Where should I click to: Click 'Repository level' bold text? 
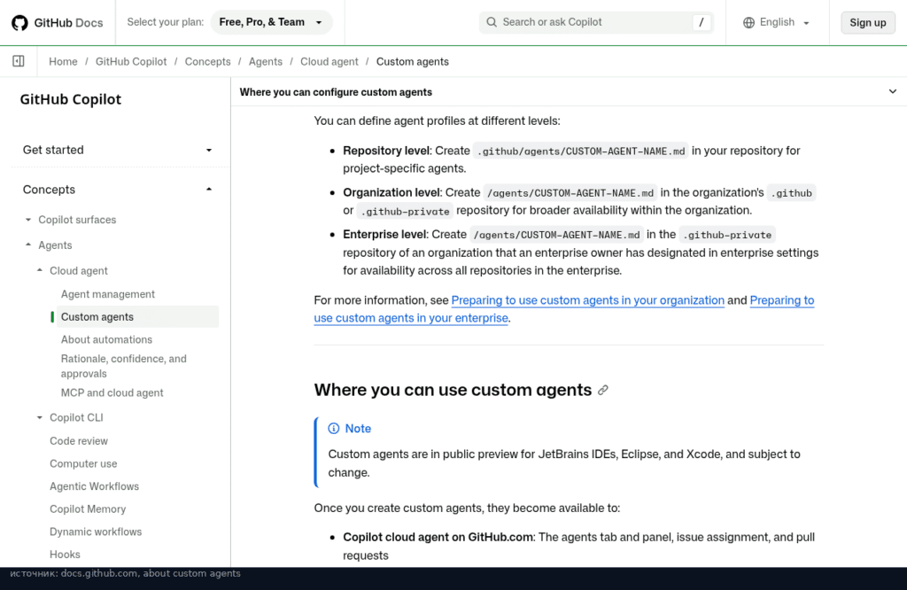pyautogui.click(x=386, y=151)
